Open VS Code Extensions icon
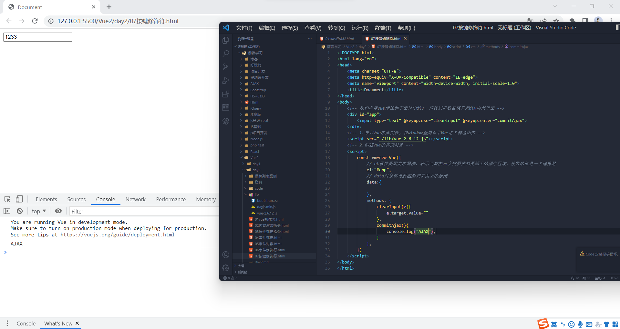Viewport: 620px width, 329px height. (x=226, y=94)
